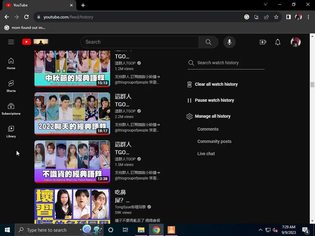Close the YouTube tab
This screenshot has height=236, width=315.
pos(71,5)
